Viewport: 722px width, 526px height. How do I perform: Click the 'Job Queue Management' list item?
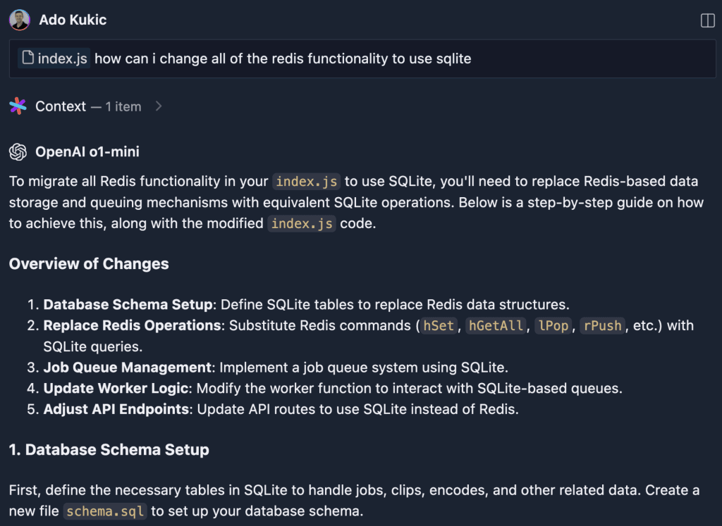point(127,367)
